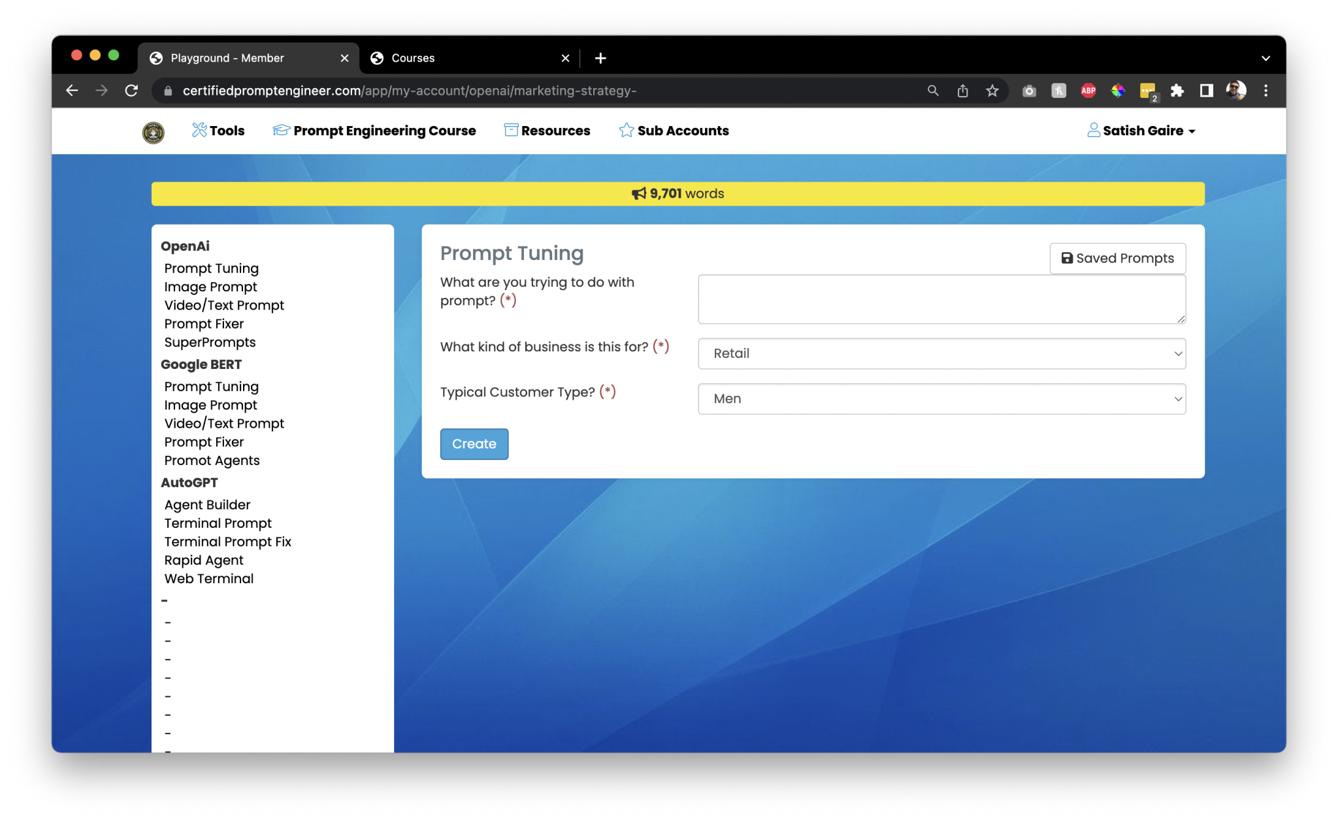
Task: Open the customer type Men dropdown
Action: coord(941,399)
